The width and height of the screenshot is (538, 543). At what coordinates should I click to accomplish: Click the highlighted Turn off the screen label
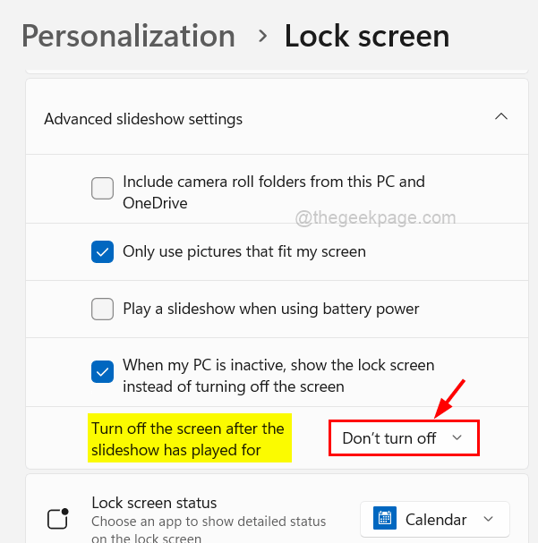tap(188, 439)
